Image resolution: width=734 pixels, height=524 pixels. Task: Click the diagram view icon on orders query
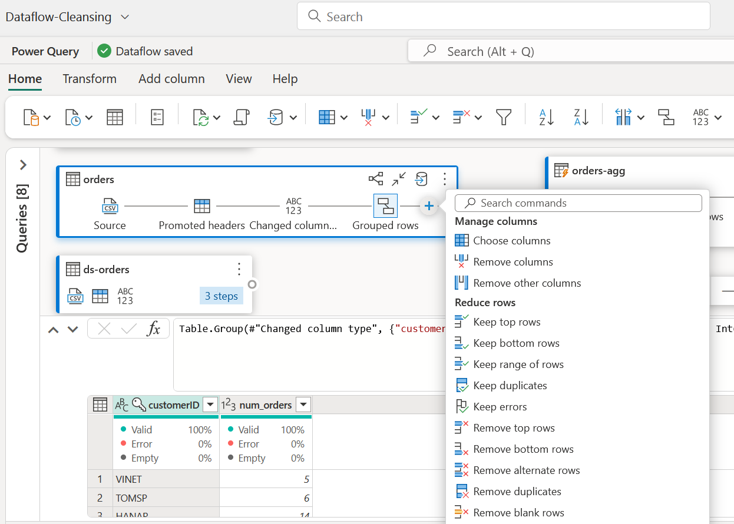(x=376, y=179)
